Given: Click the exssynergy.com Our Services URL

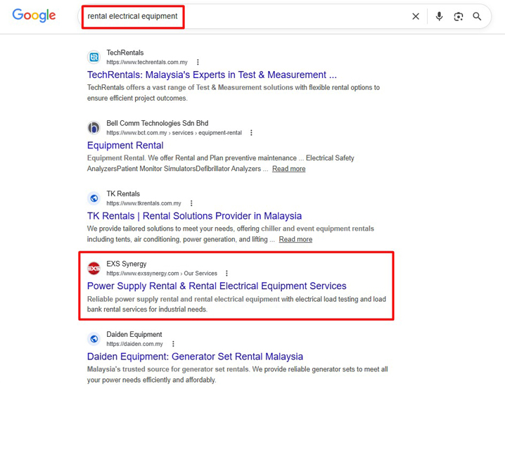Looking at the screenshot, I should (x=162, y=273).
